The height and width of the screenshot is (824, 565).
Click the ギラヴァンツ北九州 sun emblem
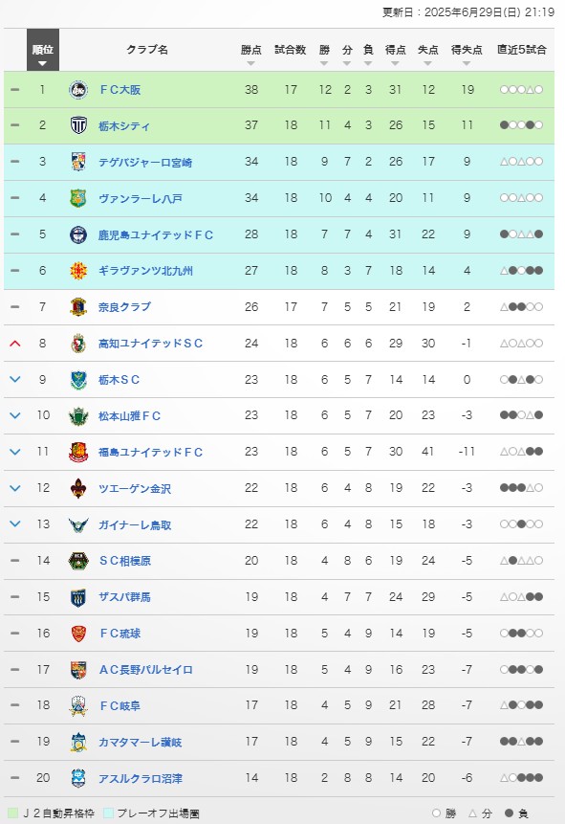[78, 271]
